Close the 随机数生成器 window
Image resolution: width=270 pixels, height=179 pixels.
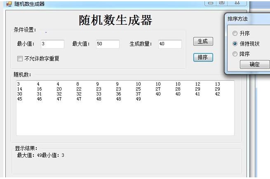point(238,3)
